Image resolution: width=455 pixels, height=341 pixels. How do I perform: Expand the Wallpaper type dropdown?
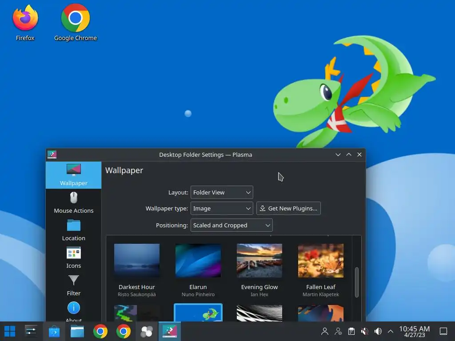pos(222,208)
